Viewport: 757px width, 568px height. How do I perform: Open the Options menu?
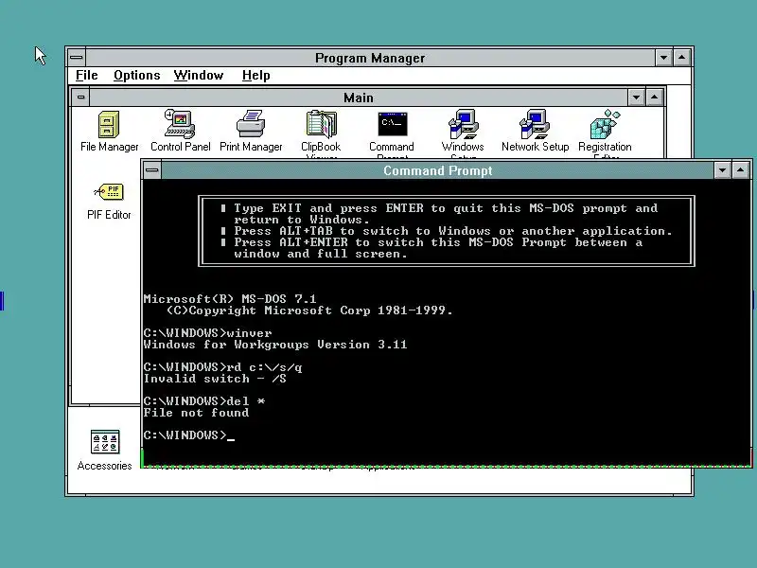[x=136, y=76]
